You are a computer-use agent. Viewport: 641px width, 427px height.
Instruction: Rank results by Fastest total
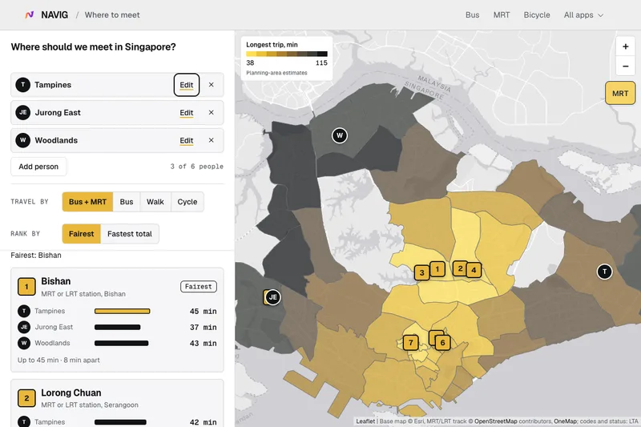coord(130,234)
